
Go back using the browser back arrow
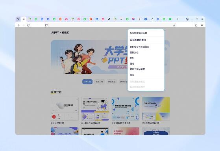coord(19,25)
